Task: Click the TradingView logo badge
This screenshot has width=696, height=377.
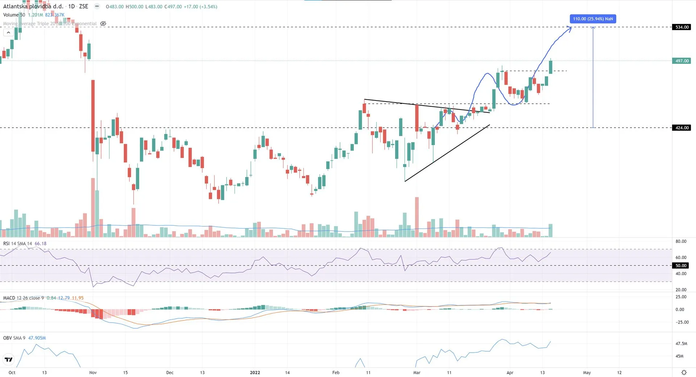Action: coord(9,359)
